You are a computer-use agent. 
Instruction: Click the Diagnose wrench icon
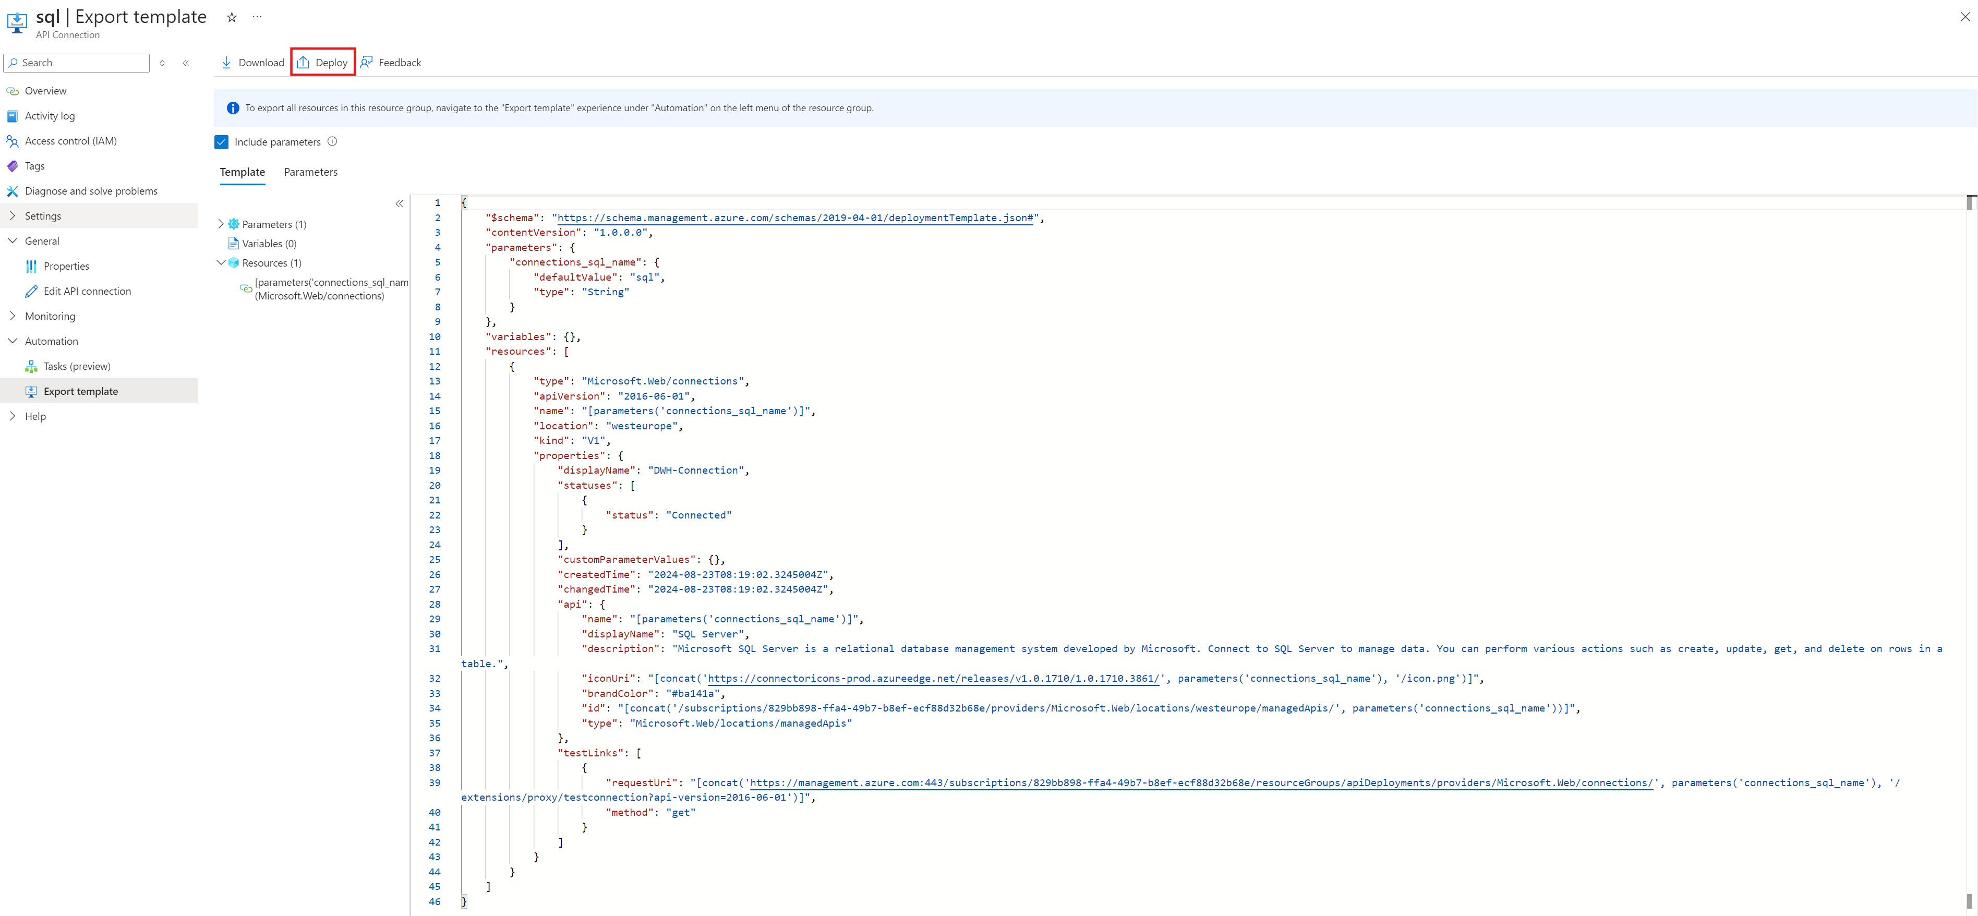tap(13, 191)
